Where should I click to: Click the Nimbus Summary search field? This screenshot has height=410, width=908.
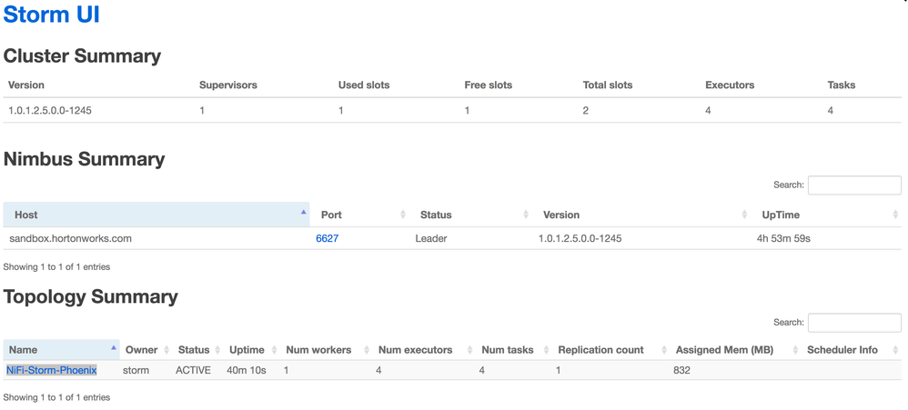tap(853, 185)
